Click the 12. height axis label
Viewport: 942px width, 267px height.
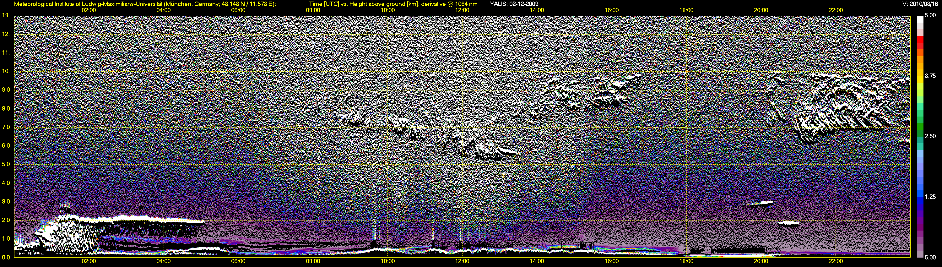(x=5, y=34)
